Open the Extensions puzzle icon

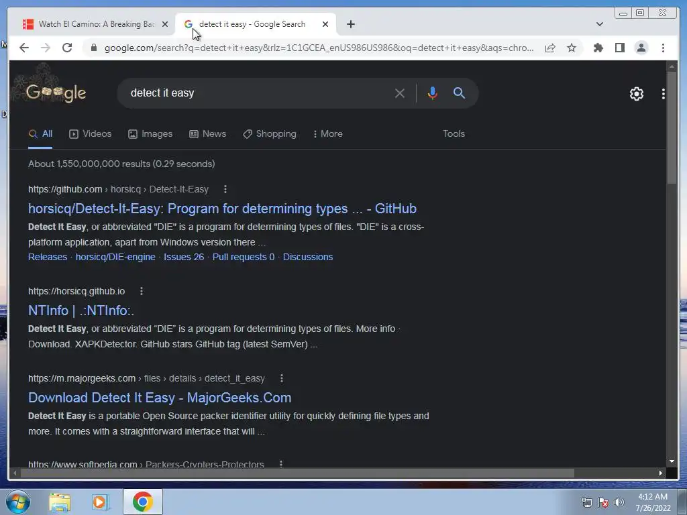click(598, 48)
